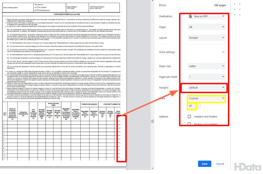
Task: Open the Destination dropdown showing Save as PDF
Action: pos(207,16)
